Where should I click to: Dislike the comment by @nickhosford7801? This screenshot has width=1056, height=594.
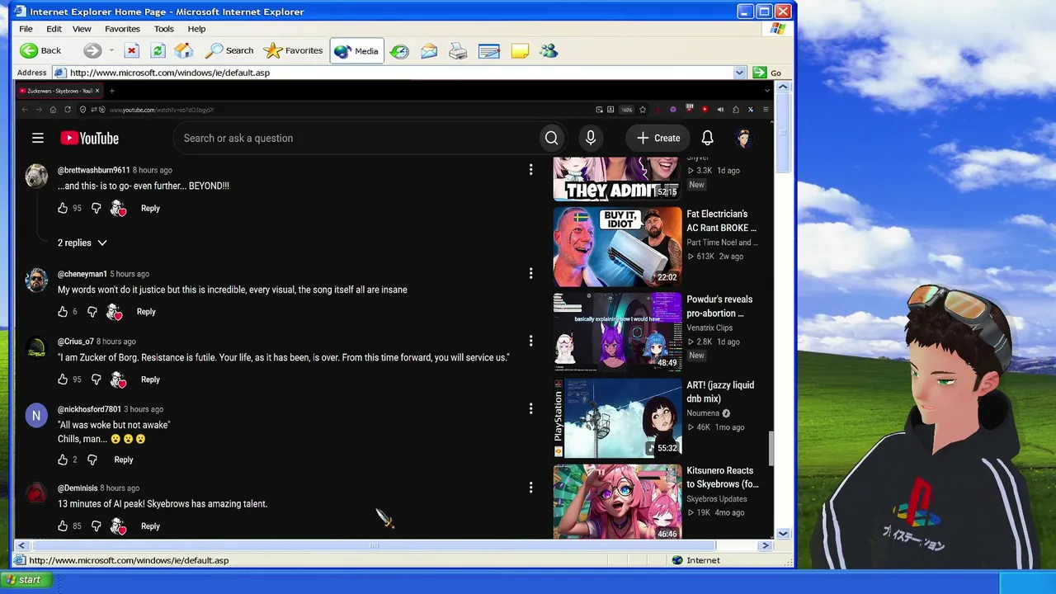[x=92, y=460]
